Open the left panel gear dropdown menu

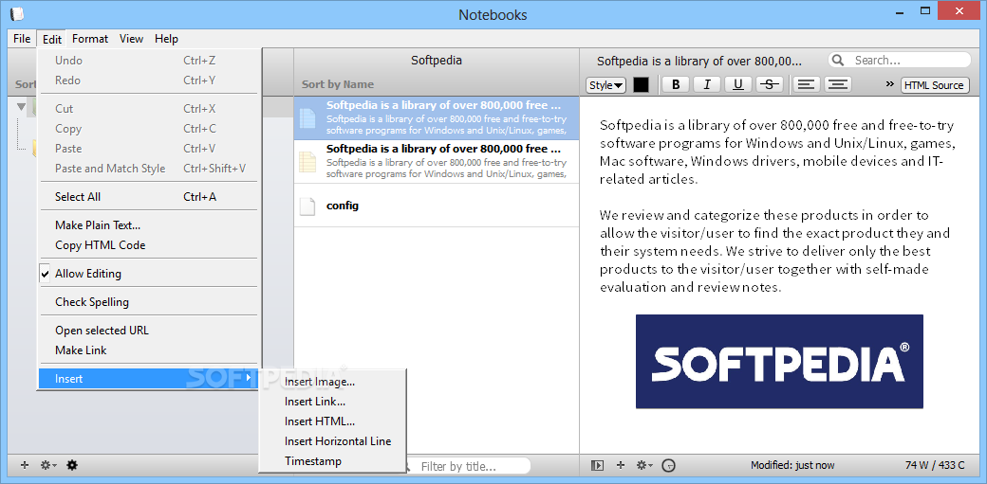(48, 465)
